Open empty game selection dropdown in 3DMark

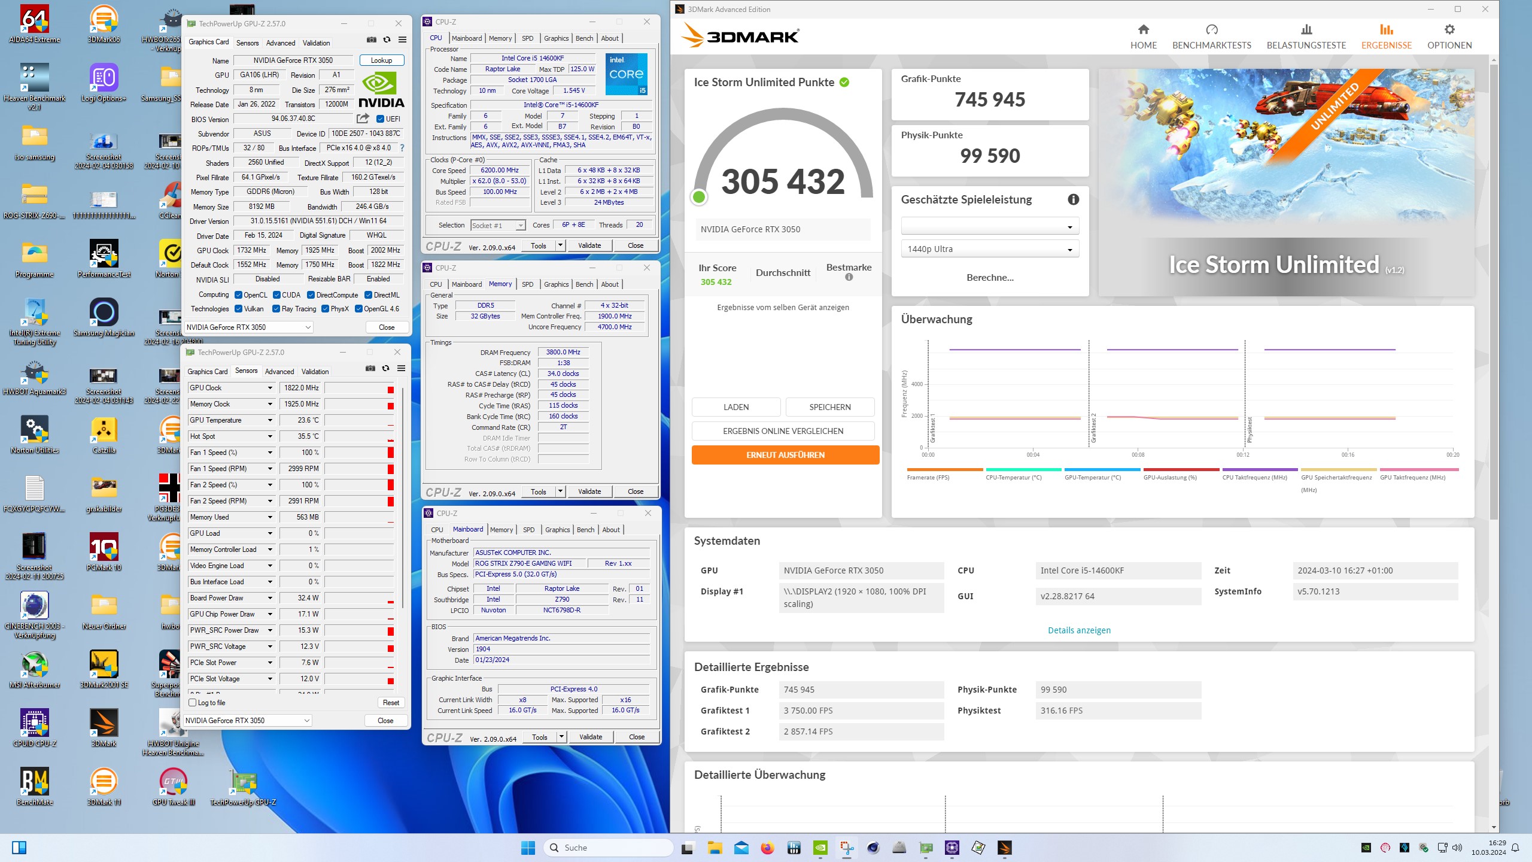pos(990,226)
